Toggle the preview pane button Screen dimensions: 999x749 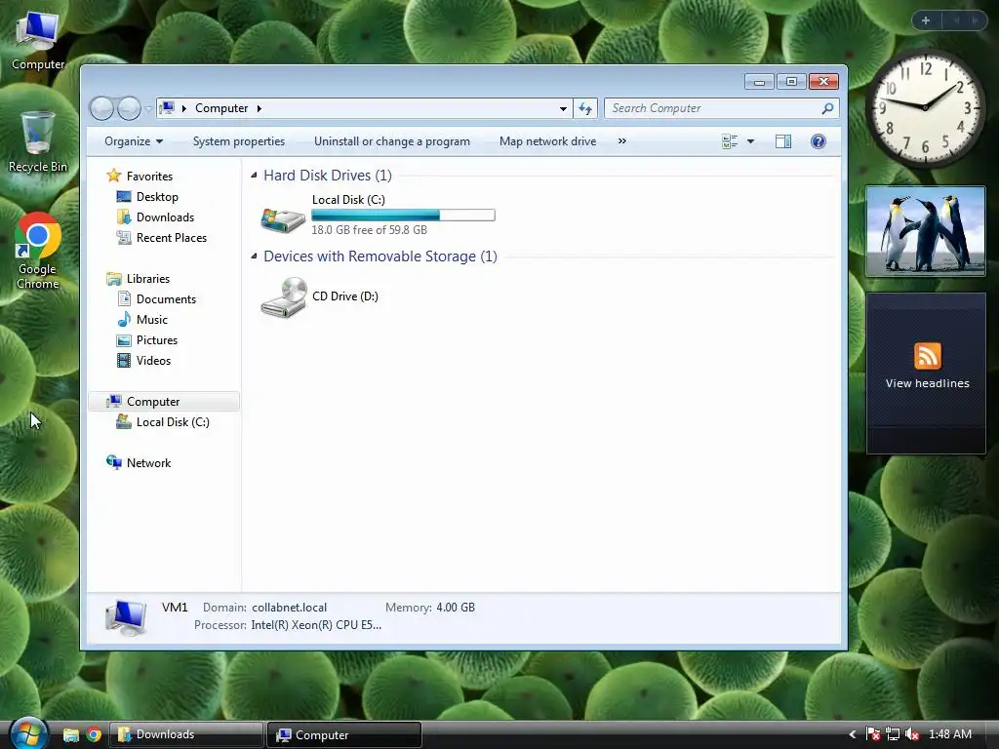coord(783,141)
